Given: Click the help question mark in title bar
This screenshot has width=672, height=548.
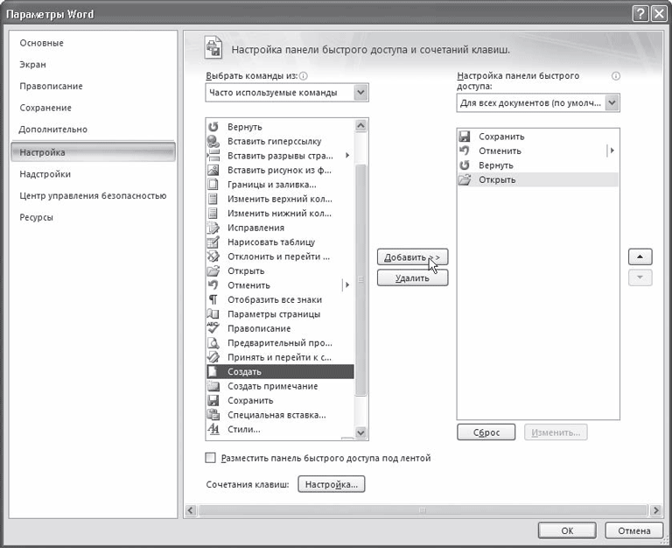Looking at the screenshot, I should tap(641, 14).
